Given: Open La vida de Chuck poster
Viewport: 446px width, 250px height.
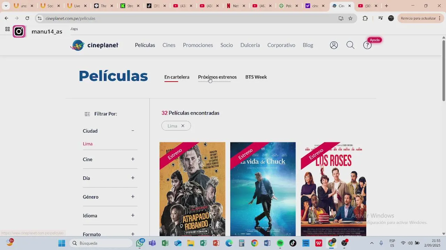Looking at the screenshot, I should [263, 189].
